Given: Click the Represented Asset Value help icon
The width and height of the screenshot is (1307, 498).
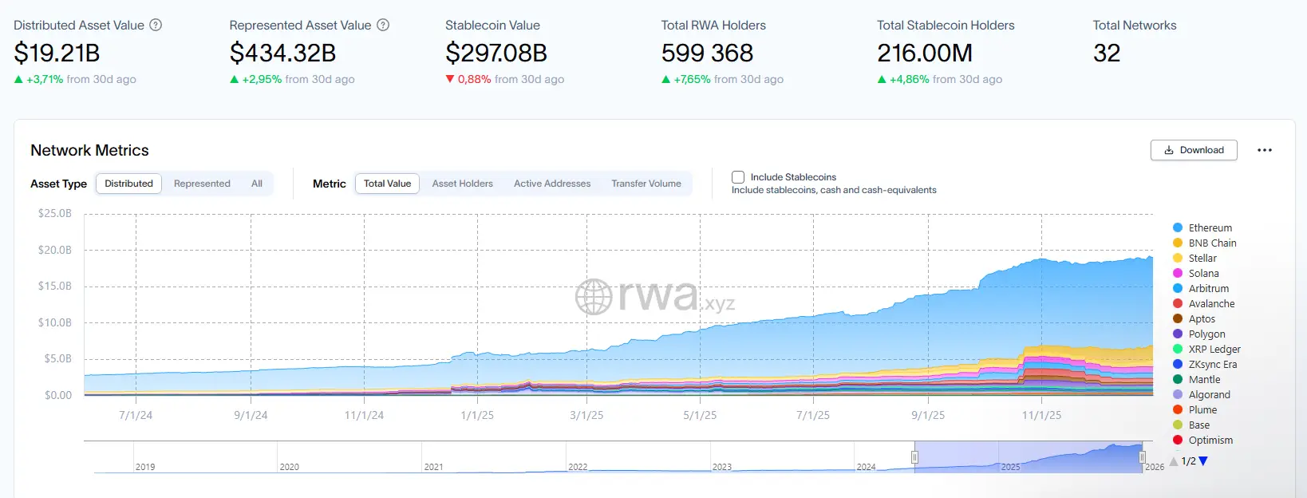Looking at the screenshot, I should click(383, 25).
